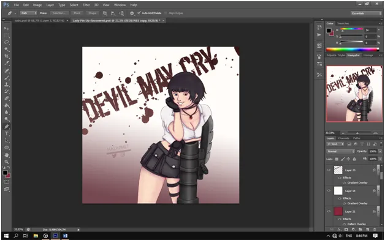The width and height of the screenshot is (385, 241).
Task: Open the Opacity slider dropdown arrow
Action: coord(380,151)
